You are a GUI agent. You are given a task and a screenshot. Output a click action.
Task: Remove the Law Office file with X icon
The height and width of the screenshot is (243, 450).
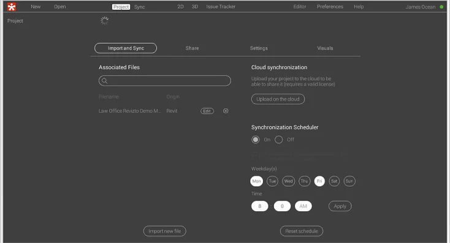(x=226, y=111)
